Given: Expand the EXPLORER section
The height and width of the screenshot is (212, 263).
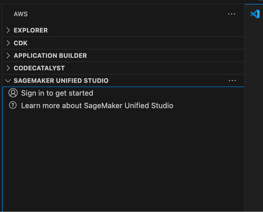Looking at the screenshot, I should pyautogui.click(x=30, y=30).
